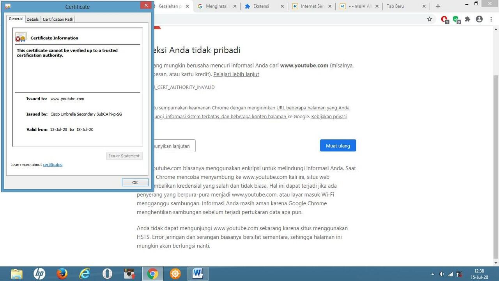Reload the page with Muat ulang
The height and width of the screenshot is (281, 499).
coord(338,145)
